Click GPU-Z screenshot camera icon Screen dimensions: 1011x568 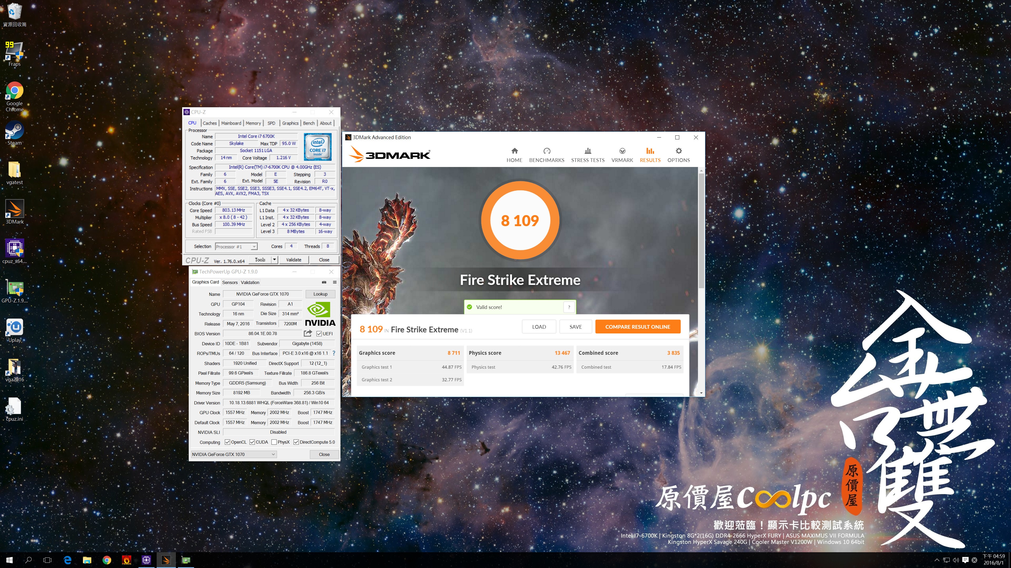pos(324,282)
